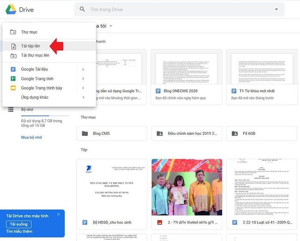Click the Google Slides yellow icon

tap(13, 88)
